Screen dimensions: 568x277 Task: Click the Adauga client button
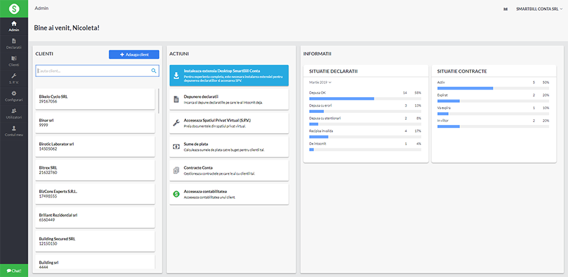pos(134,55)
